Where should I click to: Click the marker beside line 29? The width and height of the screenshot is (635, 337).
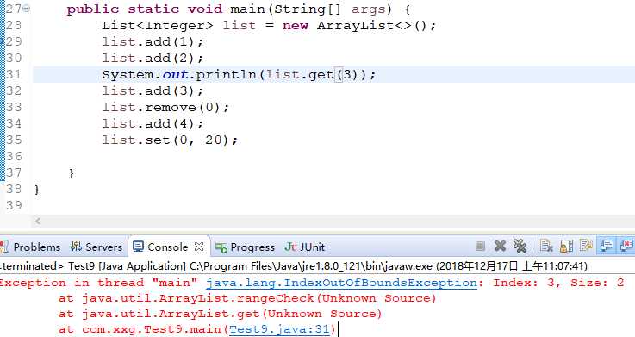point(2,41)
